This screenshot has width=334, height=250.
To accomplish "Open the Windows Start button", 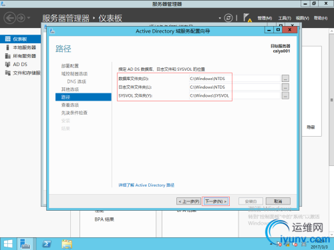I will (x=8, y=244).
